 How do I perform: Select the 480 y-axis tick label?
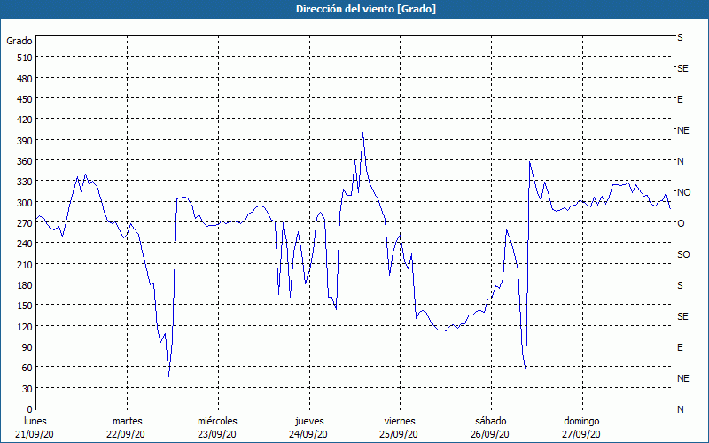pos(25,79)
